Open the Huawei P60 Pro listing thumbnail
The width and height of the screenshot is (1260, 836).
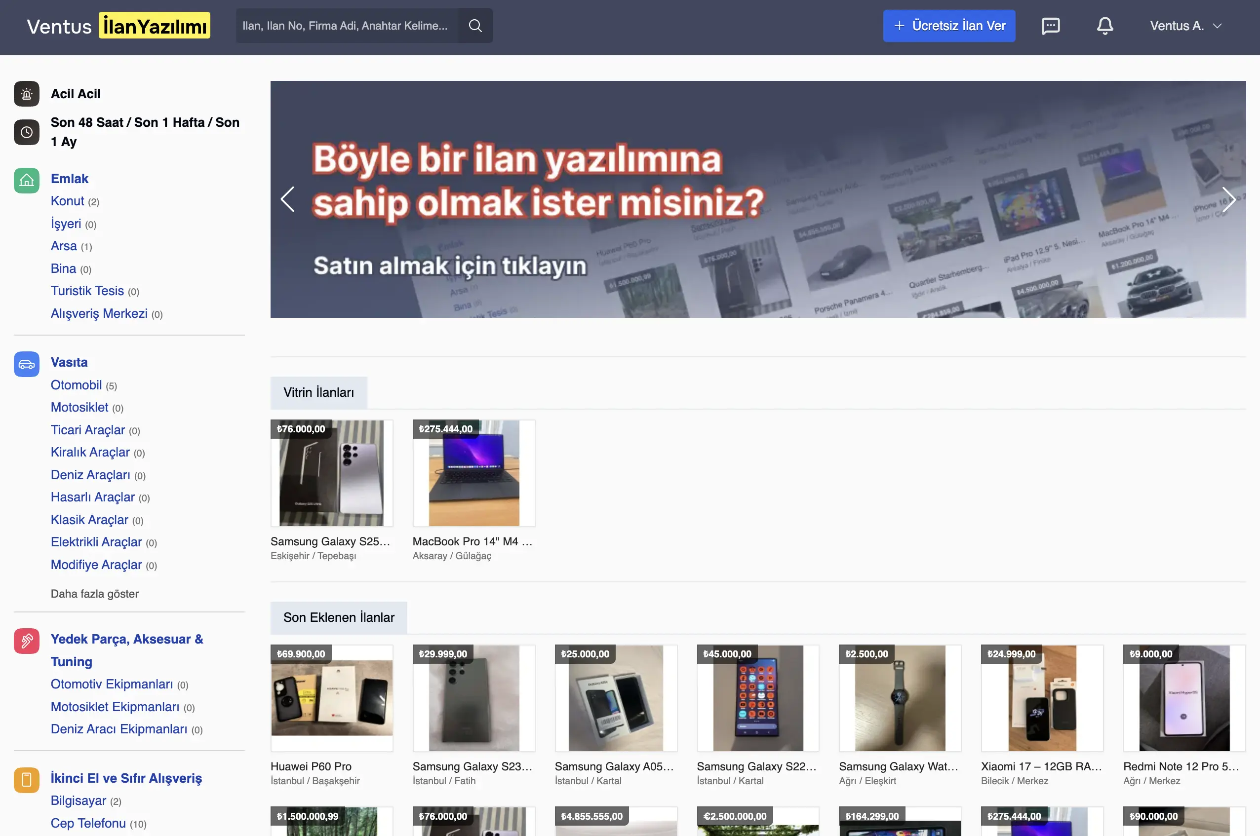coord(331,698)
